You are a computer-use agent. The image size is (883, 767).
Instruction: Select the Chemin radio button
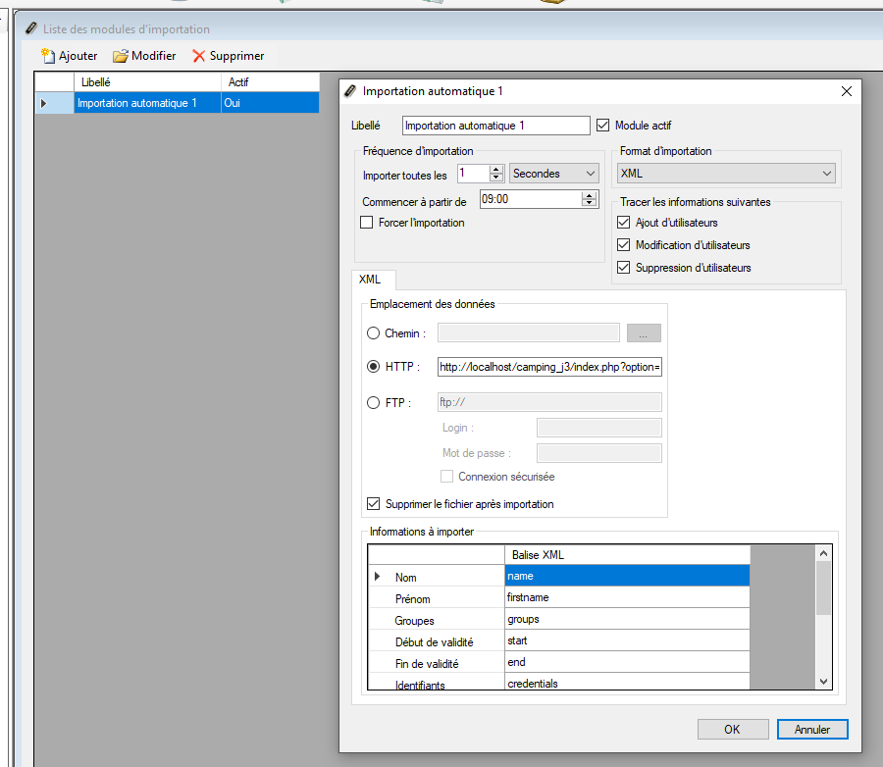point(373,333)
